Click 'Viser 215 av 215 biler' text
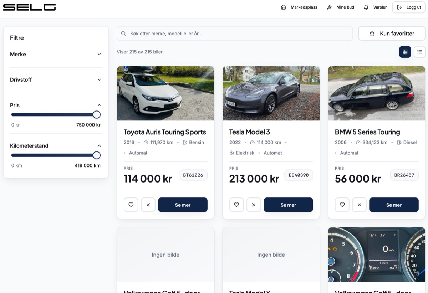Image resolution: width=428 pixels, height=293 pixels. point(140,52)
